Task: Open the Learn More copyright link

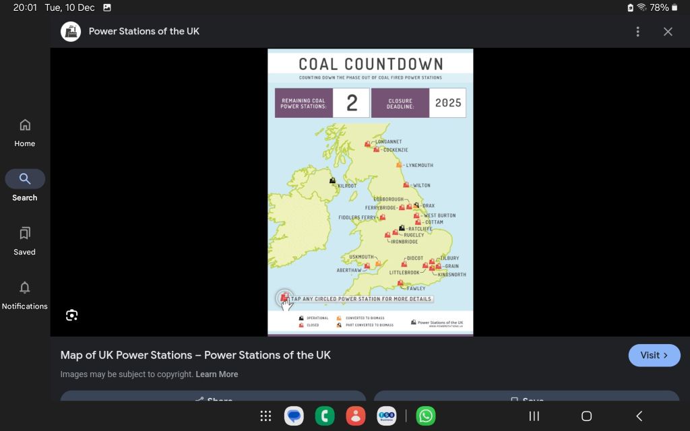Action: pyautogui.click(x=216, y=374)
